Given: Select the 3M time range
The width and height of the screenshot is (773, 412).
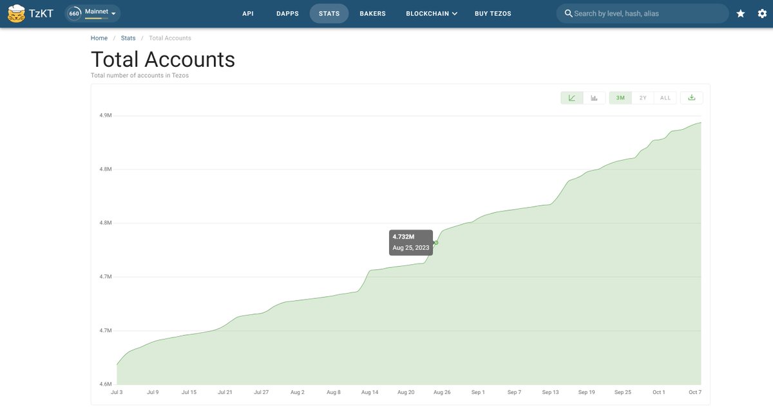Looking at the screenshot, I should tap(620, 98).
